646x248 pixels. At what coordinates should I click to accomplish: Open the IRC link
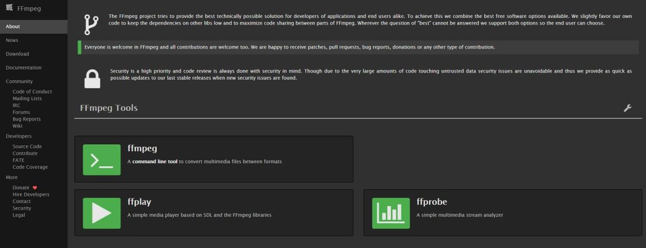click(x=16, y=105)
